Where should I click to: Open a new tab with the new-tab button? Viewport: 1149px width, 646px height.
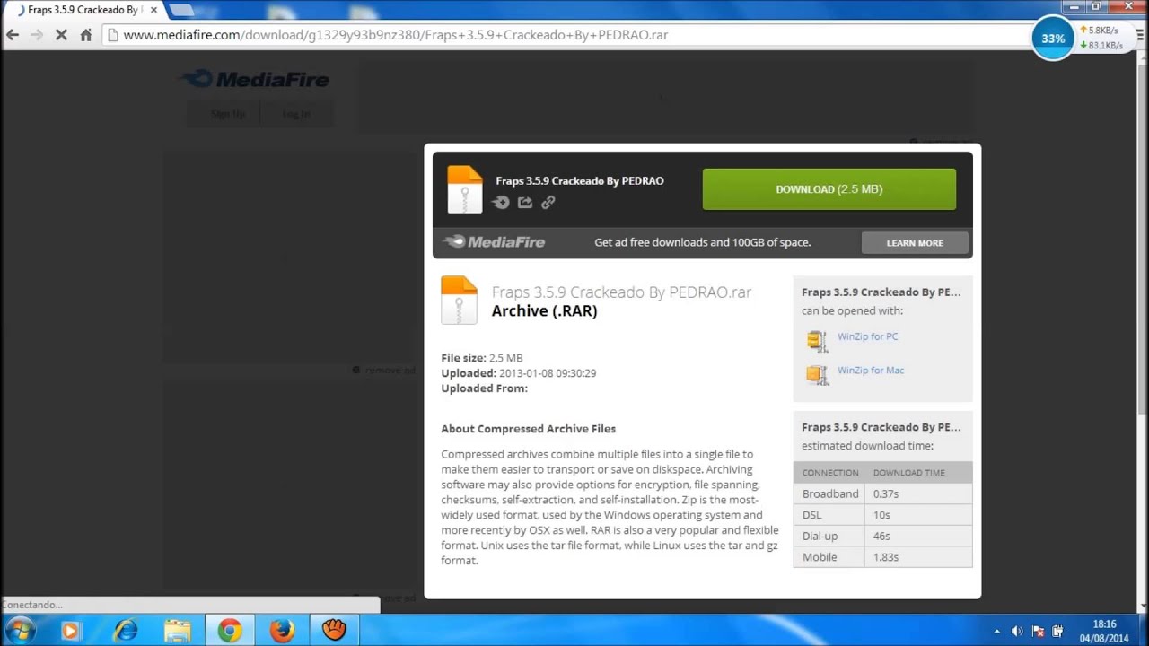pos(181,10)
